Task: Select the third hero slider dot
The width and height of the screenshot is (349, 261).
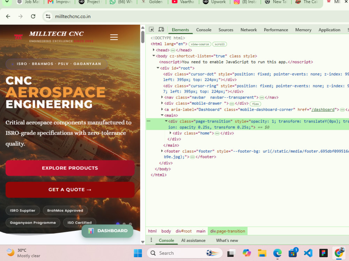Action: pyautogui.click(x=131, y=224)
